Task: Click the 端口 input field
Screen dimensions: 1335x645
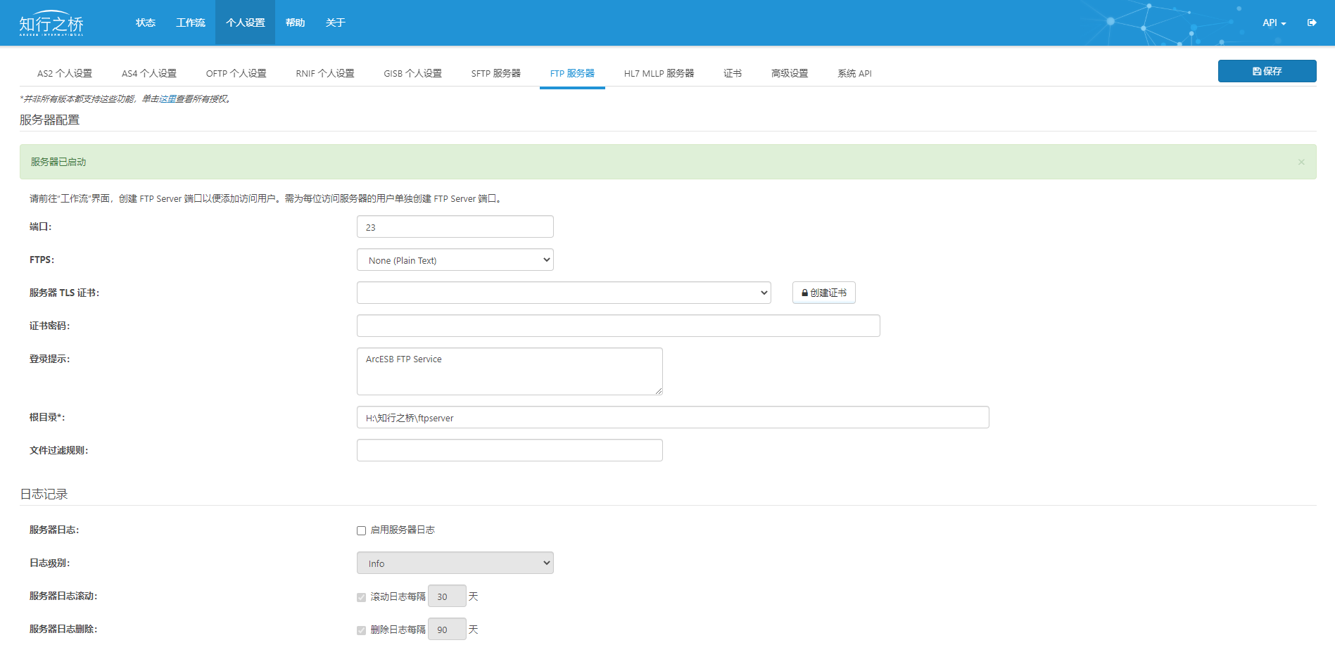Action: click(455, 227)
